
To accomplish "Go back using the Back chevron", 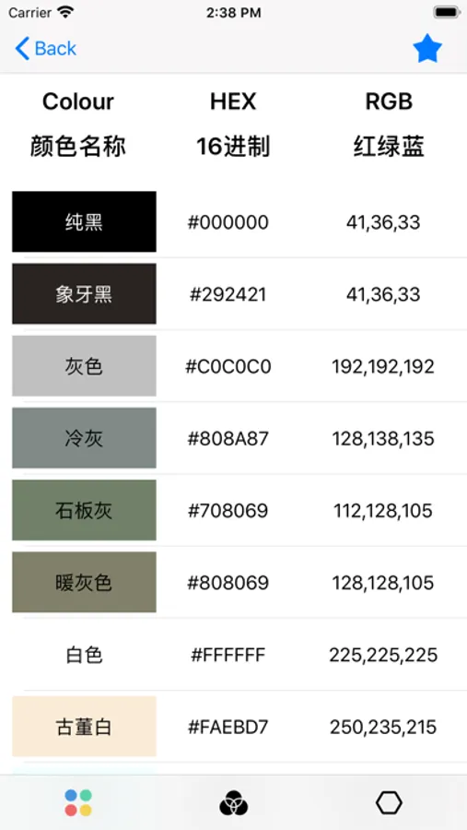I will 46,49.
